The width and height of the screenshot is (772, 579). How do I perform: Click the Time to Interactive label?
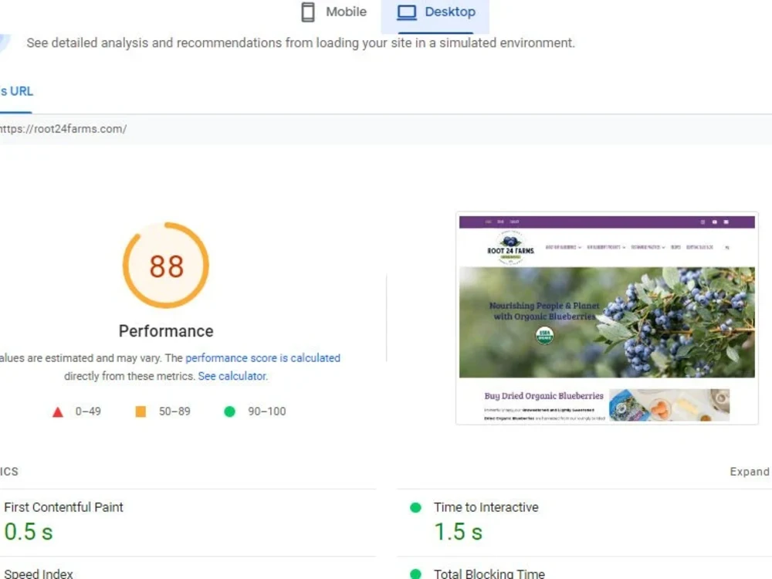486,507
